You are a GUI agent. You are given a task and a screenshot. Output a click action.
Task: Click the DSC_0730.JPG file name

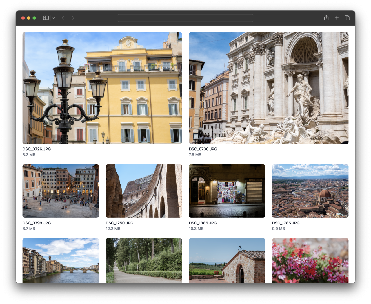click(203, 149)
